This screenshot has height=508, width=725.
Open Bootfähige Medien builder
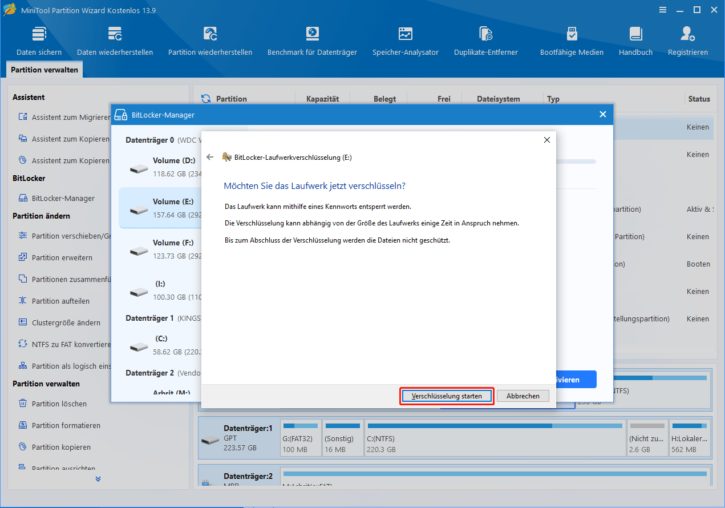click(x=572, y=41)
